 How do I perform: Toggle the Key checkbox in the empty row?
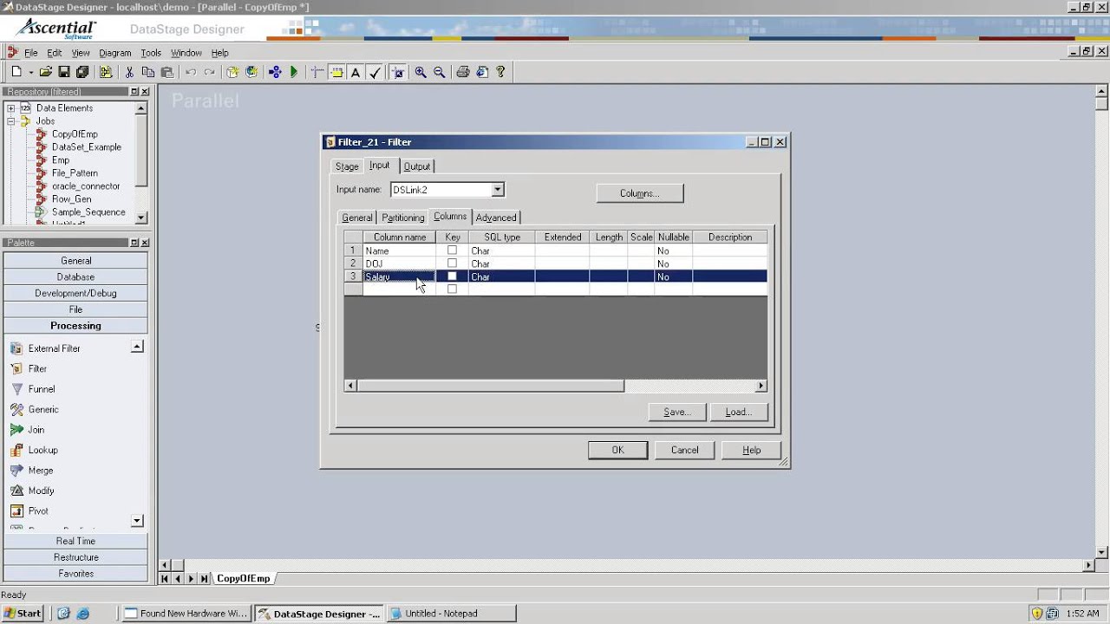[x=452, y=289]
